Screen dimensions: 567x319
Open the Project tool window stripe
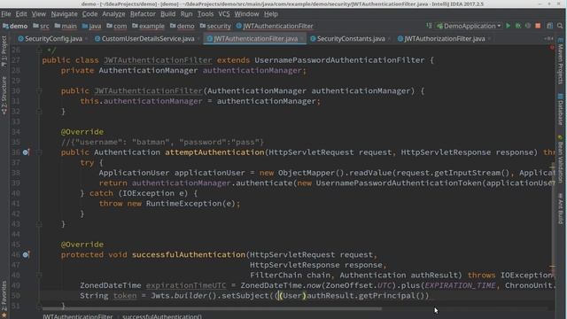4,51
